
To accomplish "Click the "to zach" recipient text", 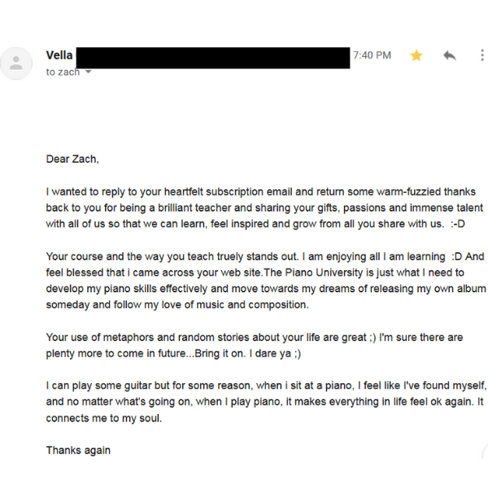I will (x=63, y=72).
